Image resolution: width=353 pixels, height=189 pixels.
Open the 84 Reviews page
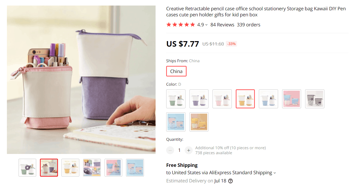[222, 25]
